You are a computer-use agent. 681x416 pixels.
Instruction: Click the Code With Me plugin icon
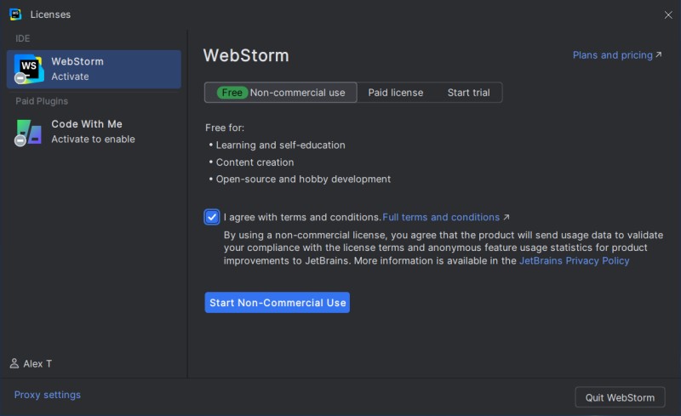[29, 132]
